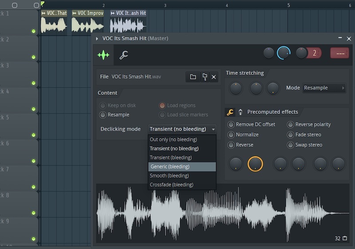Enable Reverse polarity effect
355x249 pixels.
[291, 124]
